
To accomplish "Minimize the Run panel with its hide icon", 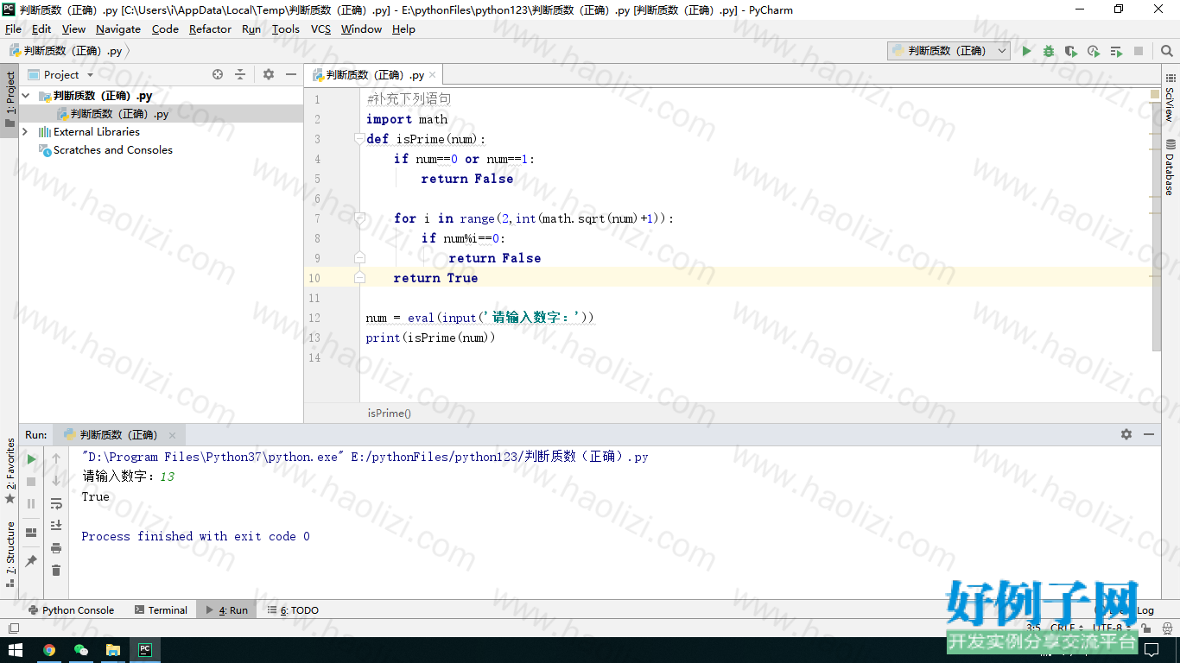I will [1149, 435].
